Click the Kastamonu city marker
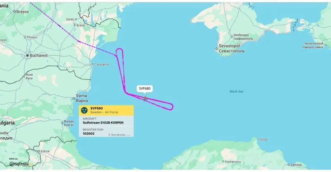This screenshot has width=331, height=172. point(223,161)
